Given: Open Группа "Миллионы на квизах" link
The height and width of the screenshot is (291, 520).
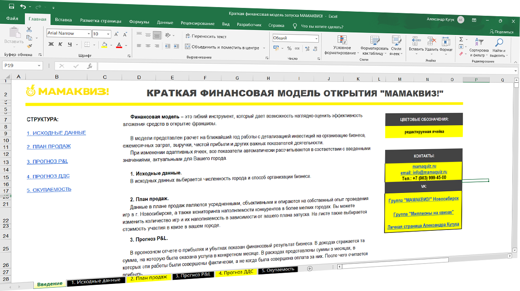Looking at the screenshot, I should 423,213.
